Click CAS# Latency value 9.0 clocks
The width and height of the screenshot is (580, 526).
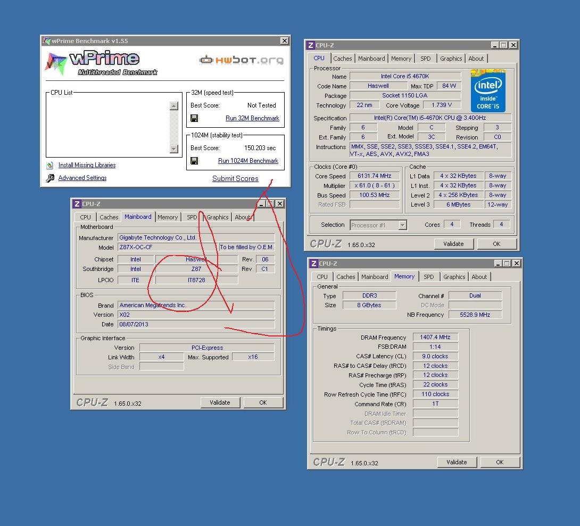(435, 357)
